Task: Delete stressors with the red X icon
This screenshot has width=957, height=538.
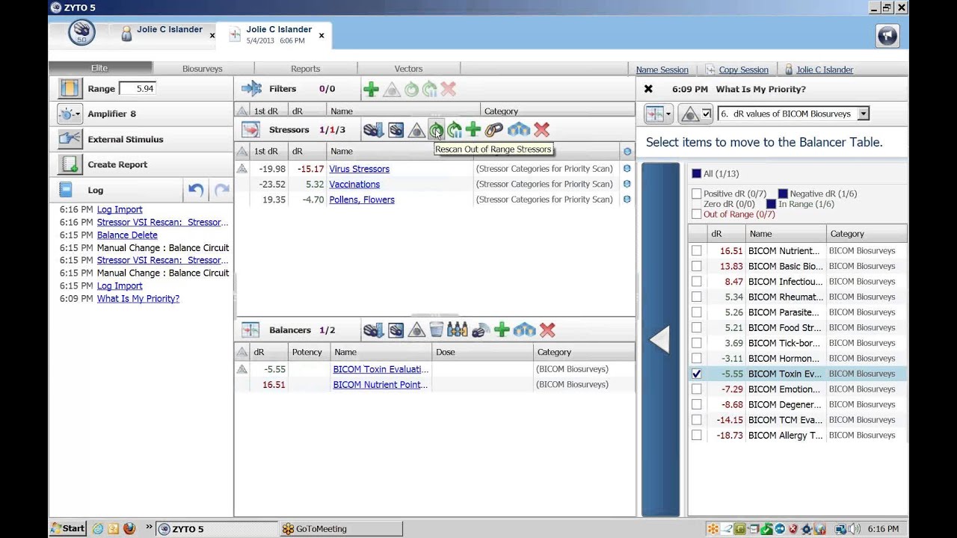Action: pos(542,130)
